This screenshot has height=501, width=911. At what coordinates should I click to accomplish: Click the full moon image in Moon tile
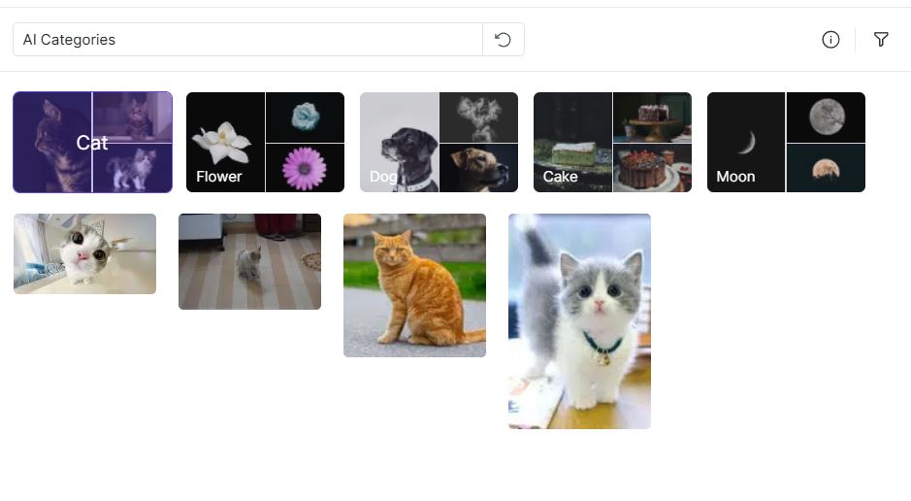[x=826, y=117]
